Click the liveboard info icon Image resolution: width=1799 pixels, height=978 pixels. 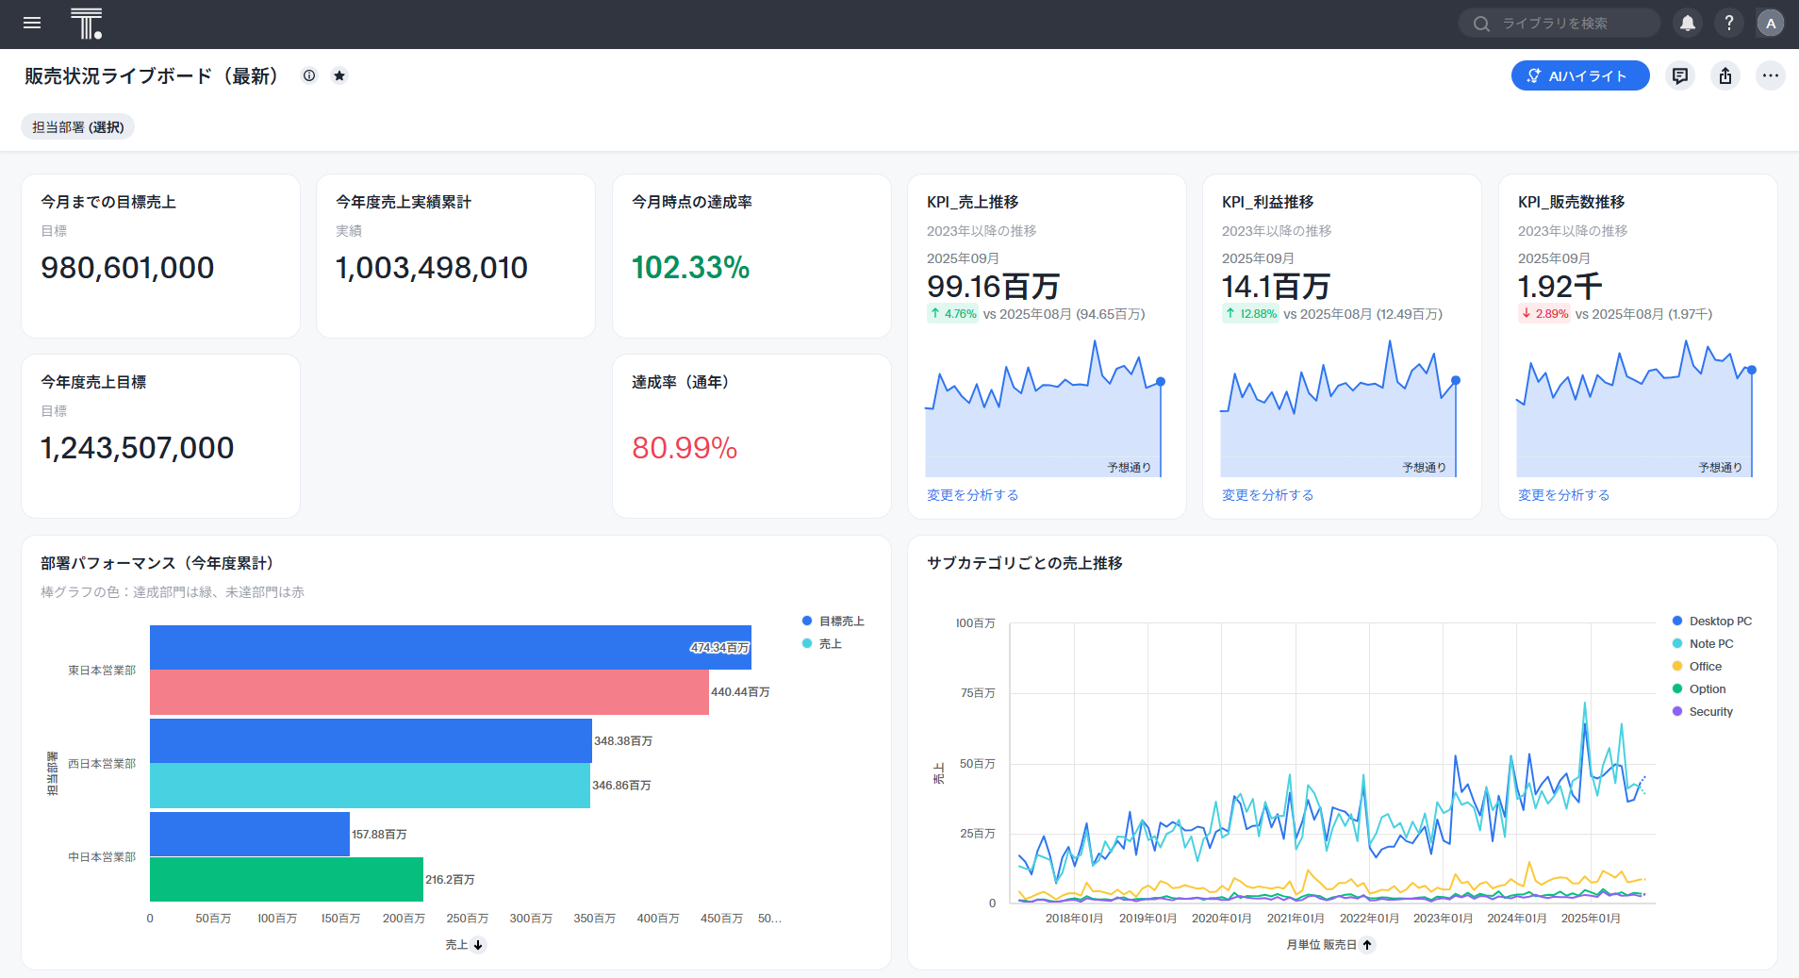click(x=309, y=75)
